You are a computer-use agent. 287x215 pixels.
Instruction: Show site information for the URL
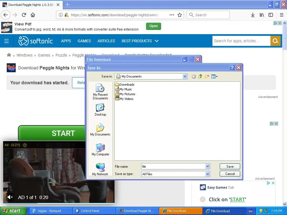click(61, 15)
